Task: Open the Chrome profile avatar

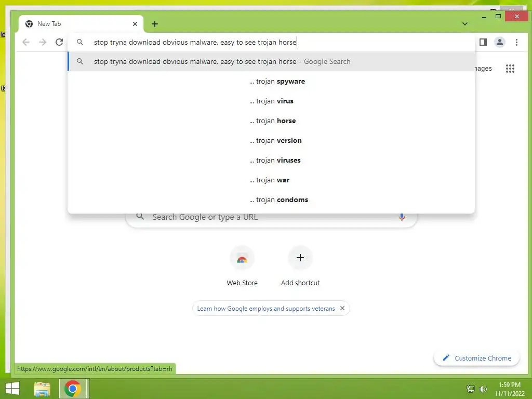Action: (x=499, y=42)
